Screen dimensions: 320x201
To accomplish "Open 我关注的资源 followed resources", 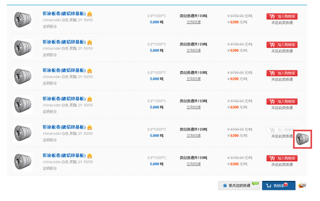I will (239, 186).
